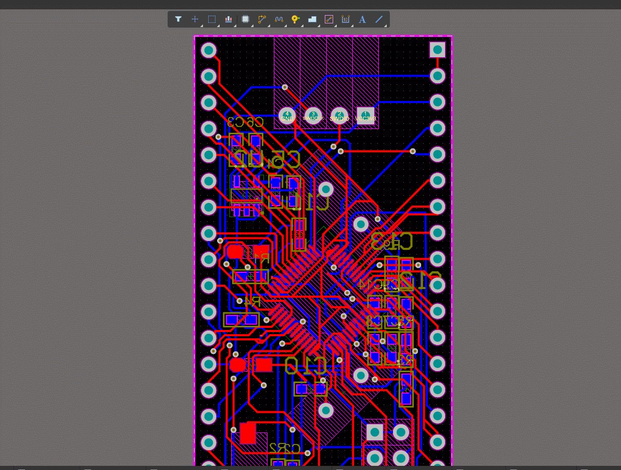Select the Move Objects crosshair tool
This screenshot has height=470, width=621.
pyautogui.click(x=195, y=19)
